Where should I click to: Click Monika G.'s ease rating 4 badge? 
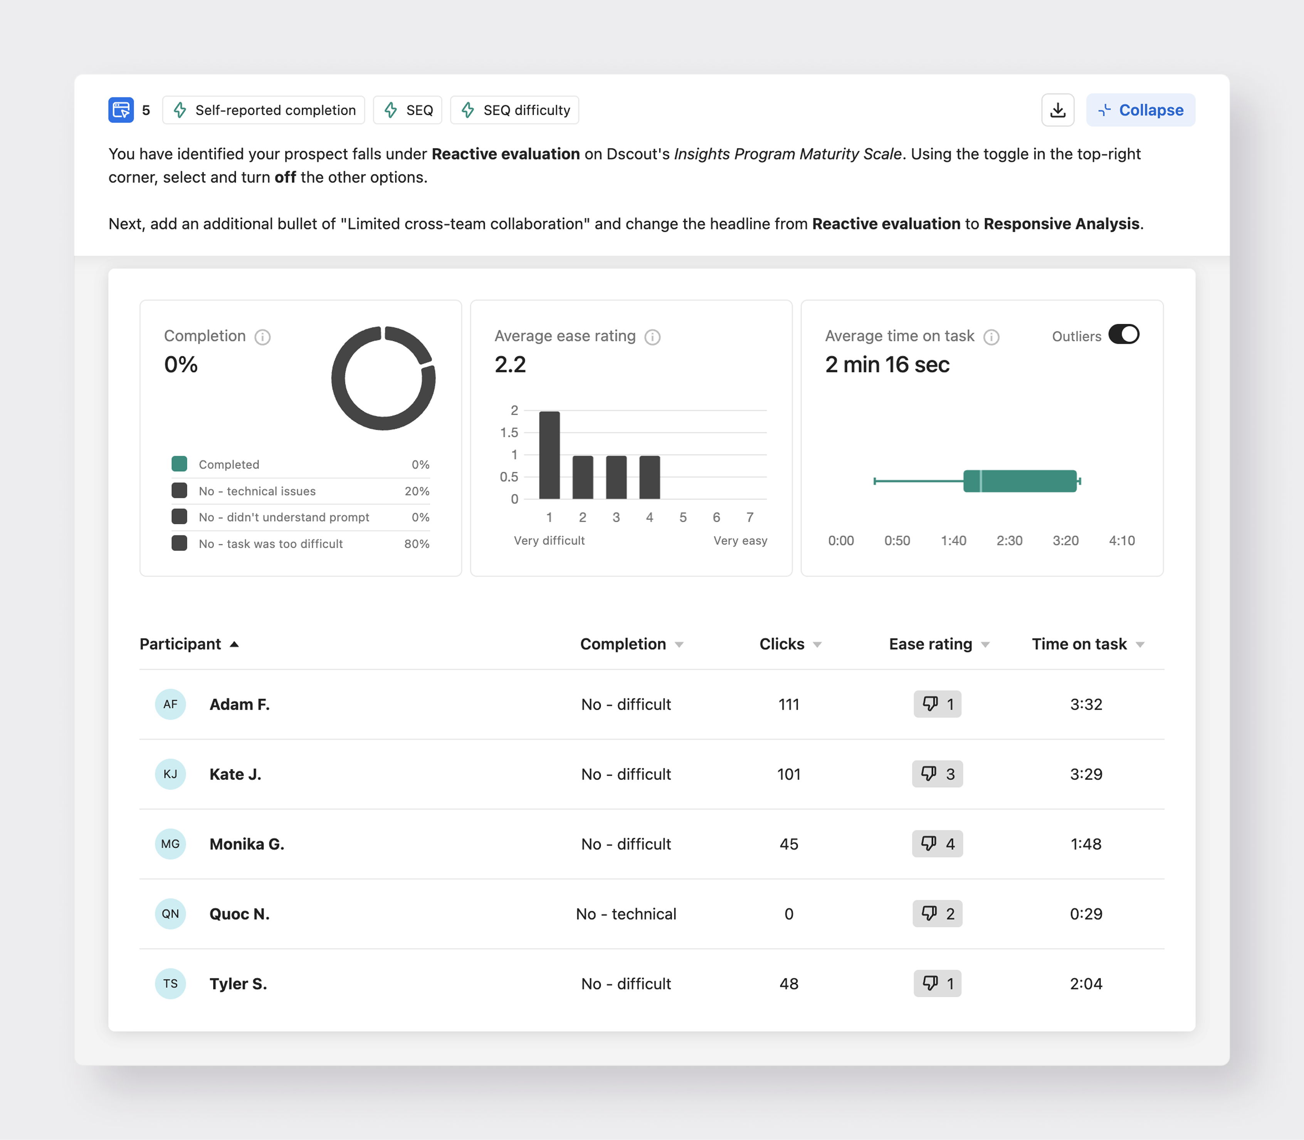(x=937, y=844)
